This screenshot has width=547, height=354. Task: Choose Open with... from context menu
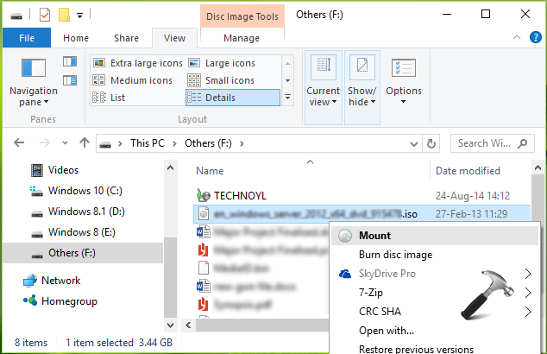coord(435,331)
